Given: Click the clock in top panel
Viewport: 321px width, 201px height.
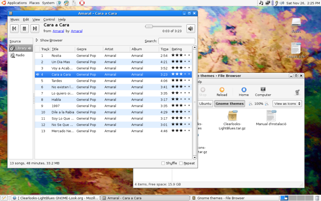Looking at the screenshot, I should 303,3.
